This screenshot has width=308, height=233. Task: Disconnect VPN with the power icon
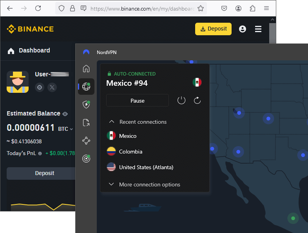click(x=181, y=101)
